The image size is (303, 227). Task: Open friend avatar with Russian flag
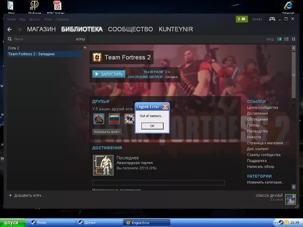pos(114,119)
